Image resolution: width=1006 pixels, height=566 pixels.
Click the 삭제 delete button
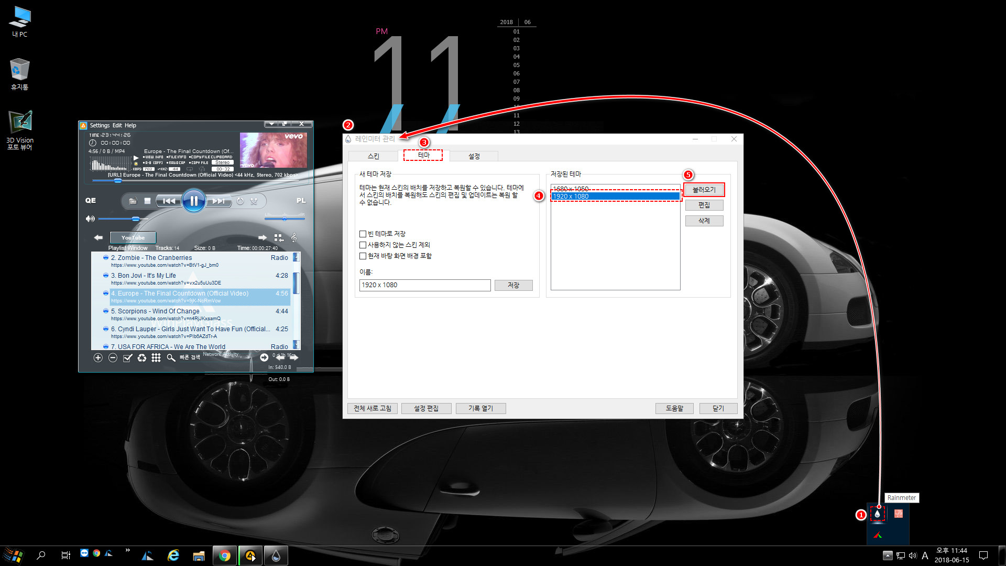click(x=704, y=221)
